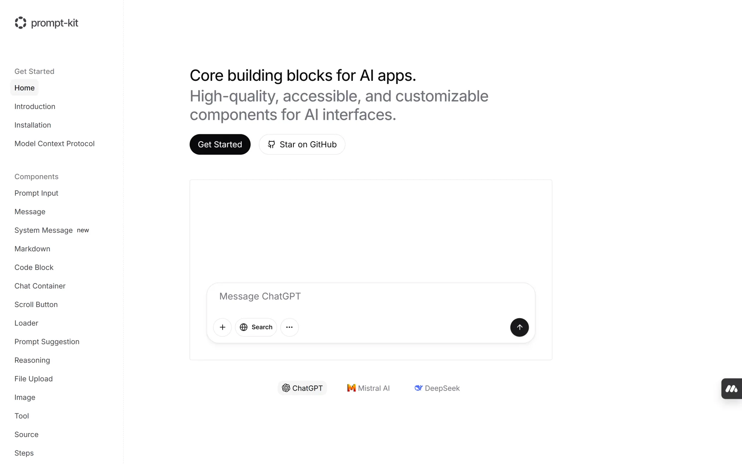Click the prompt-kit logo icon

coord(20,23)
